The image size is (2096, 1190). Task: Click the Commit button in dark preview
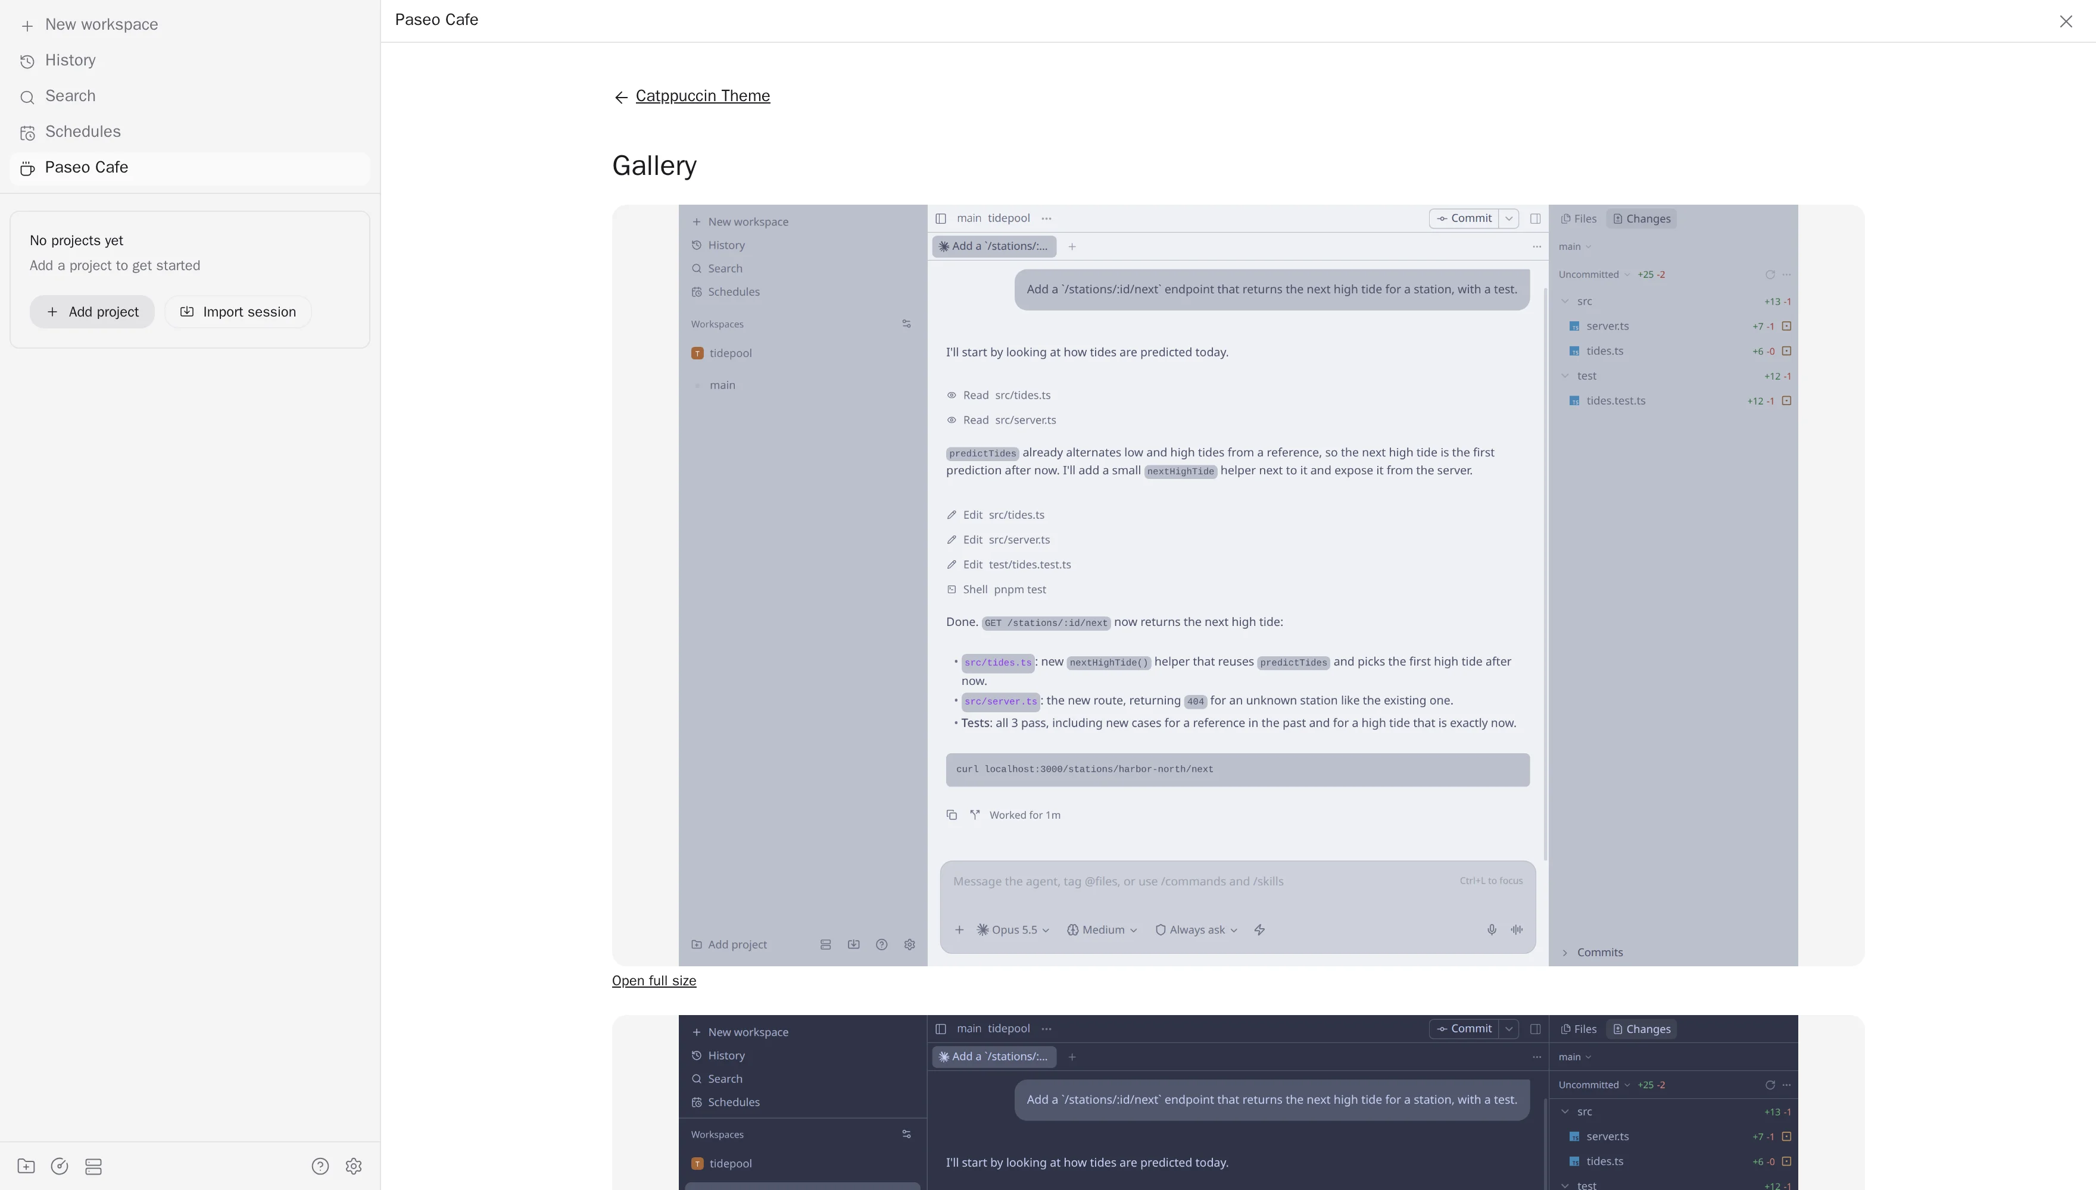[1464, 1029]
